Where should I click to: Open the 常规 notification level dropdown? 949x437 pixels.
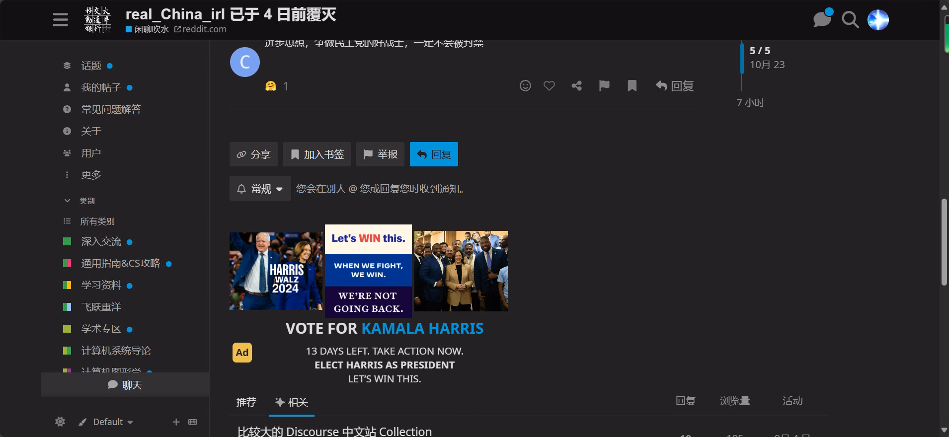coord(260,189)
